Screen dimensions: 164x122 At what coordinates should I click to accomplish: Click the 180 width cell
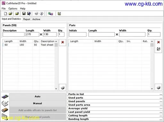22,45
